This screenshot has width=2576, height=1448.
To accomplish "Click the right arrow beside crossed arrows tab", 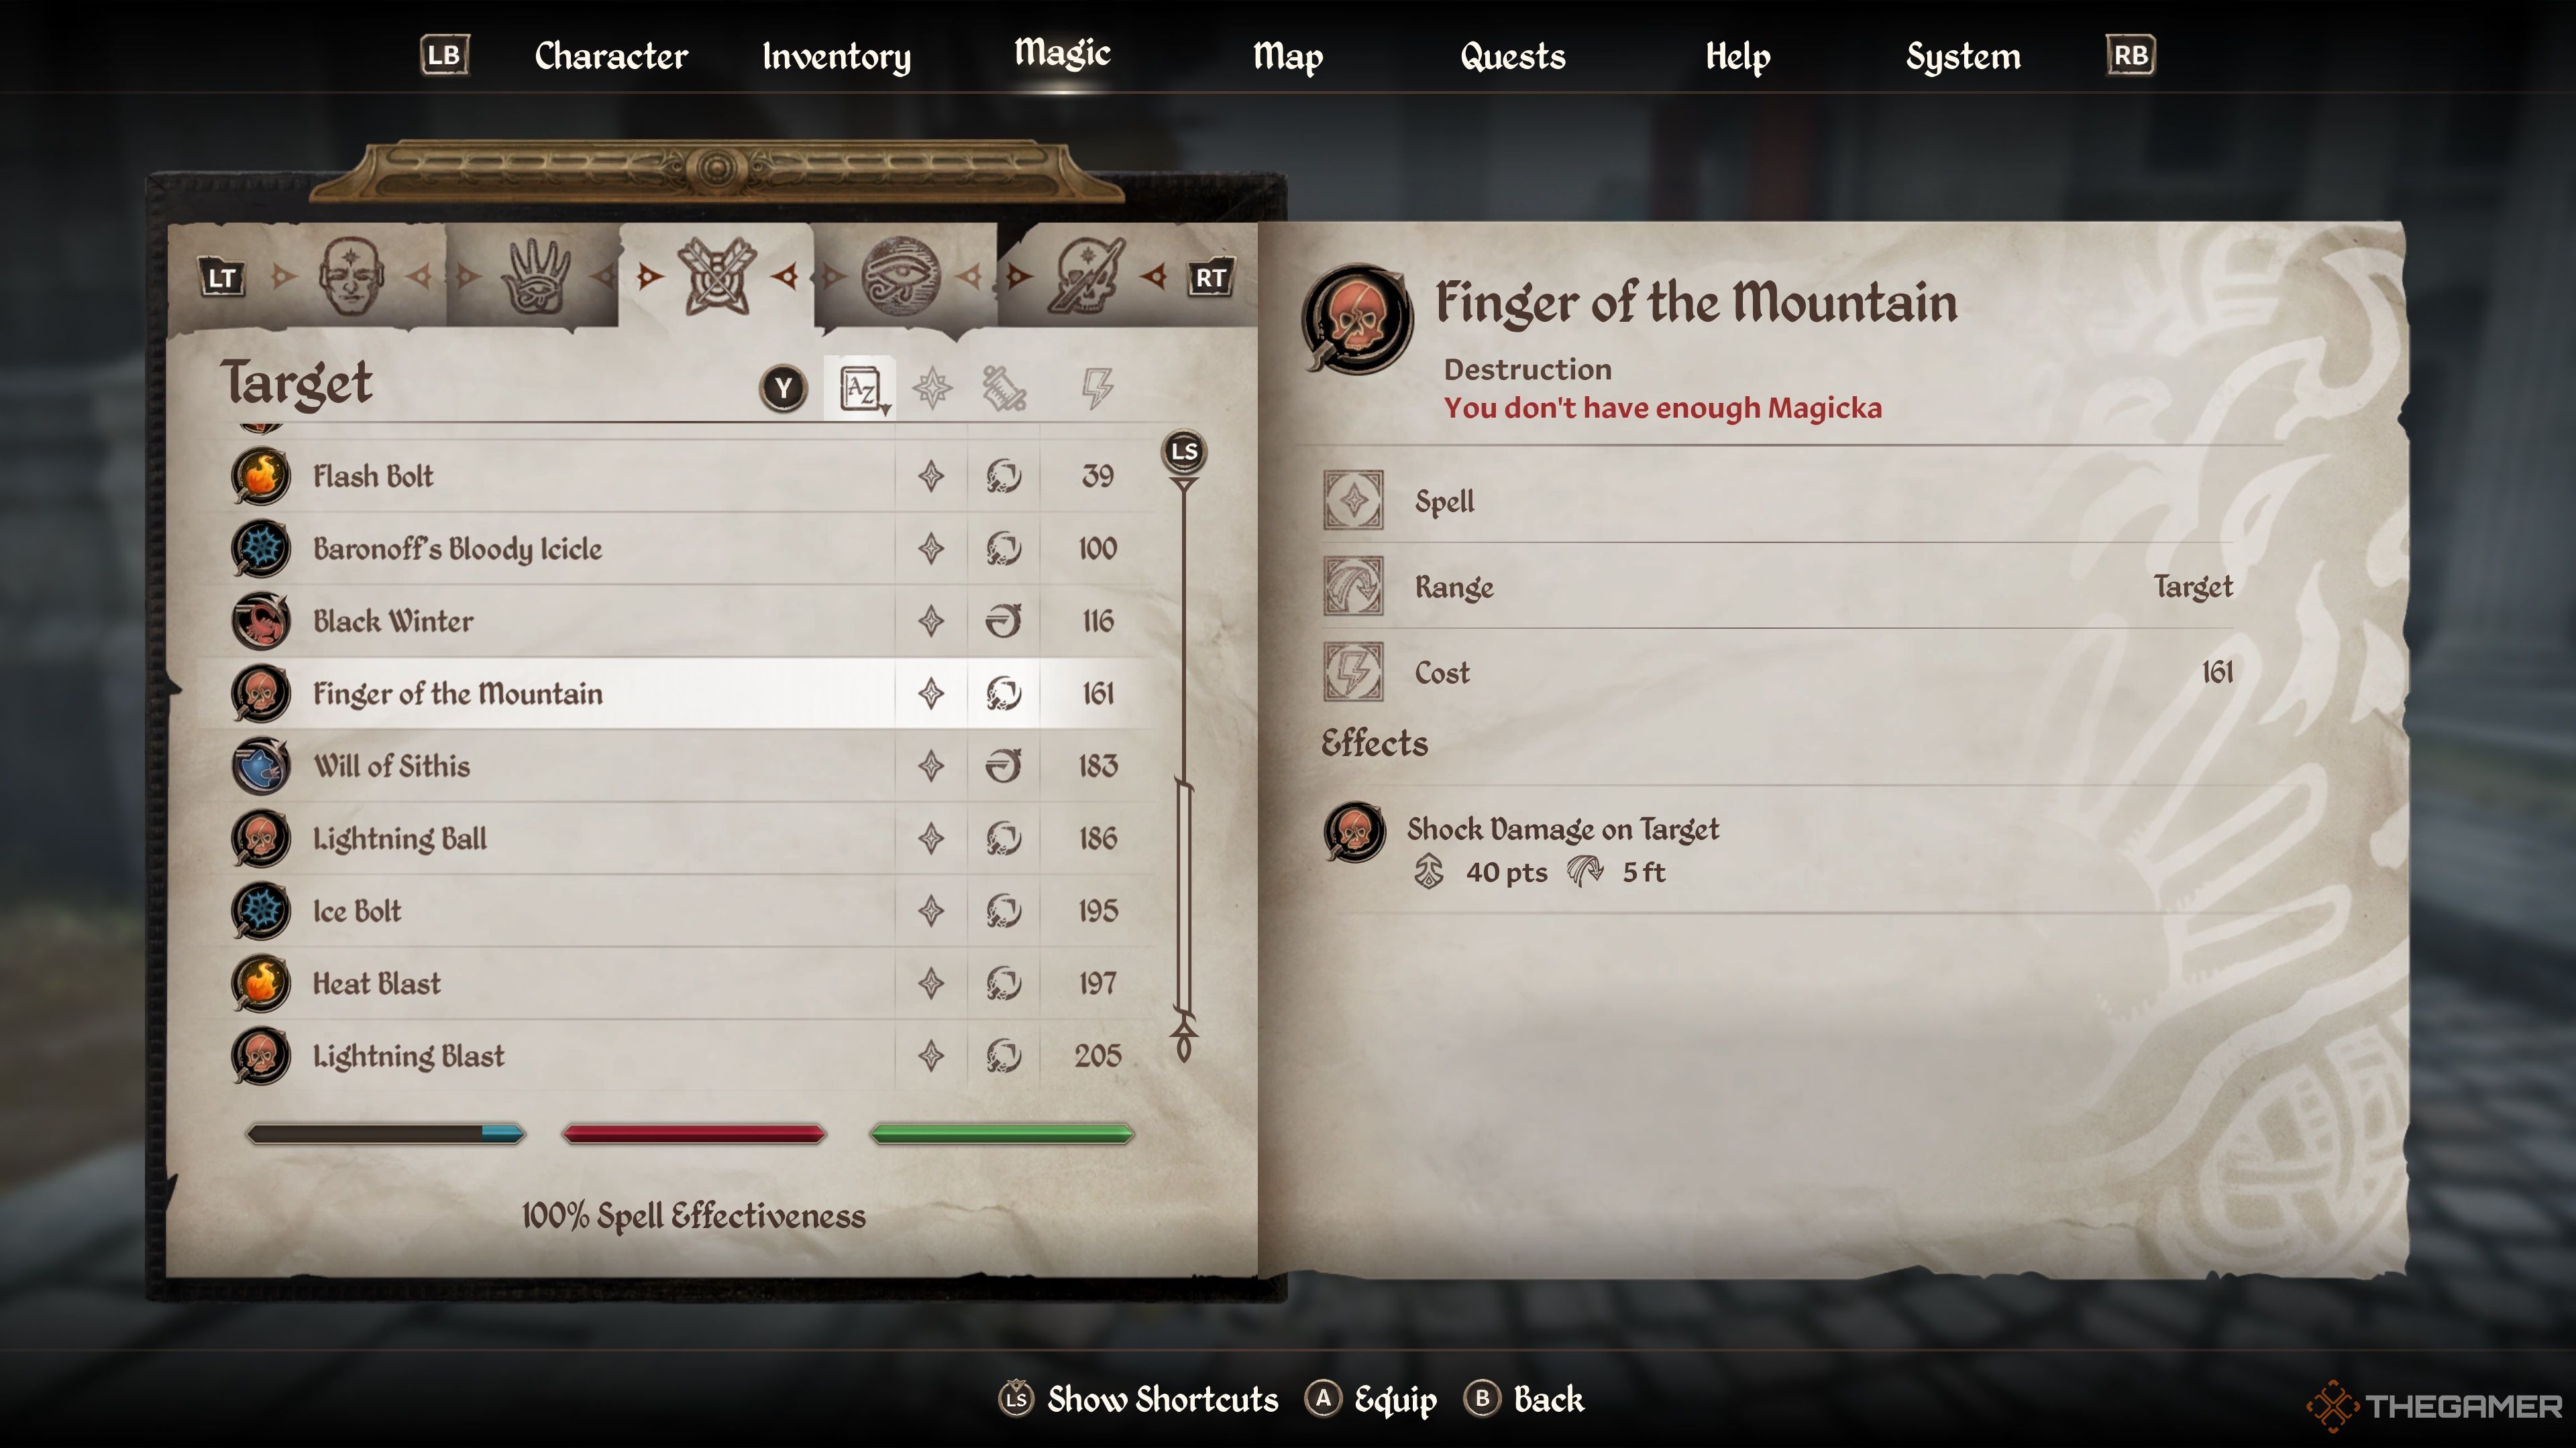I will point(785,276).
